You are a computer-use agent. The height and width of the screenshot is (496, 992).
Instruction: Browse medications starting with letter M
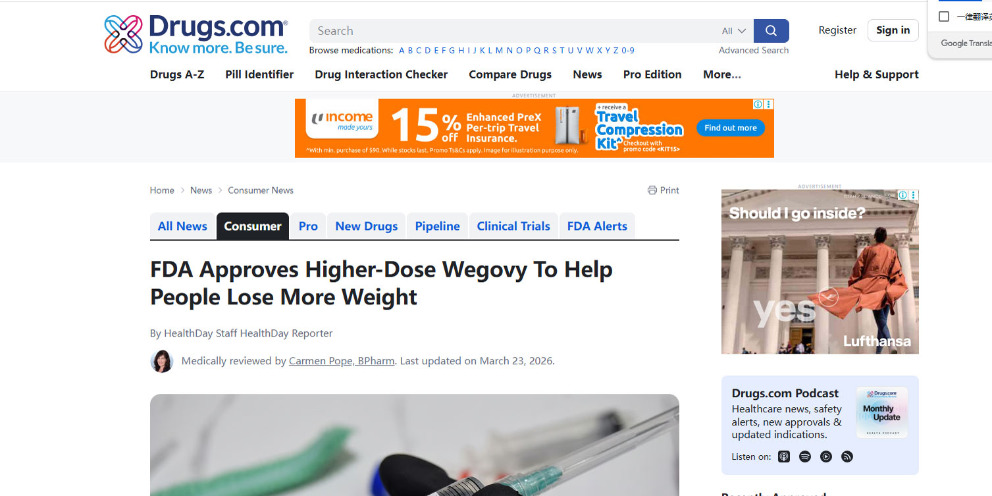[499, 50]
